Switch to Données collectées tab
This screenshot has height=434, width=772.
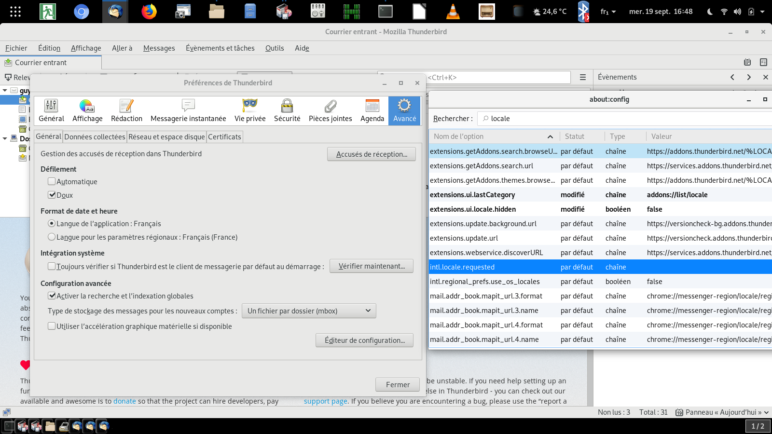pos(95,137)
